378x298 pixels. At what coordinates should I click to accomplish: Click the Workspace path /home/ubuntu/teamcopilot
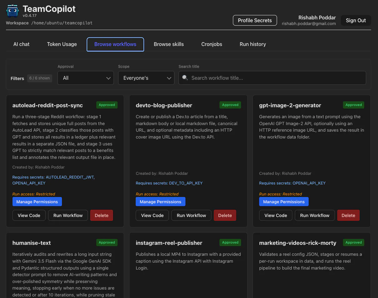pyautogui.click(x=62, y=23)
